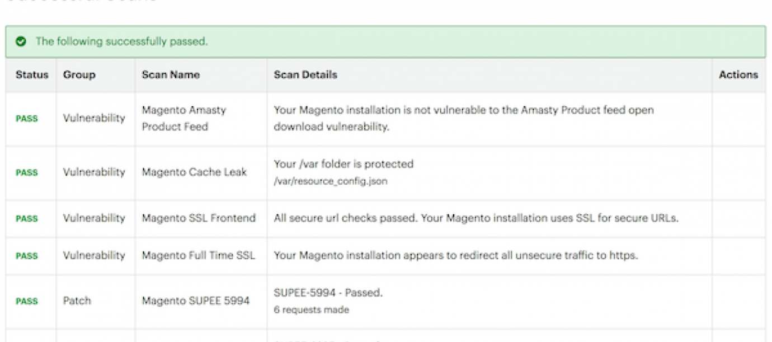The height and width of the screenshot is (342, 772).
Task: Select the Magento Cache Leak scan name
Action: [x=194, y=172]
